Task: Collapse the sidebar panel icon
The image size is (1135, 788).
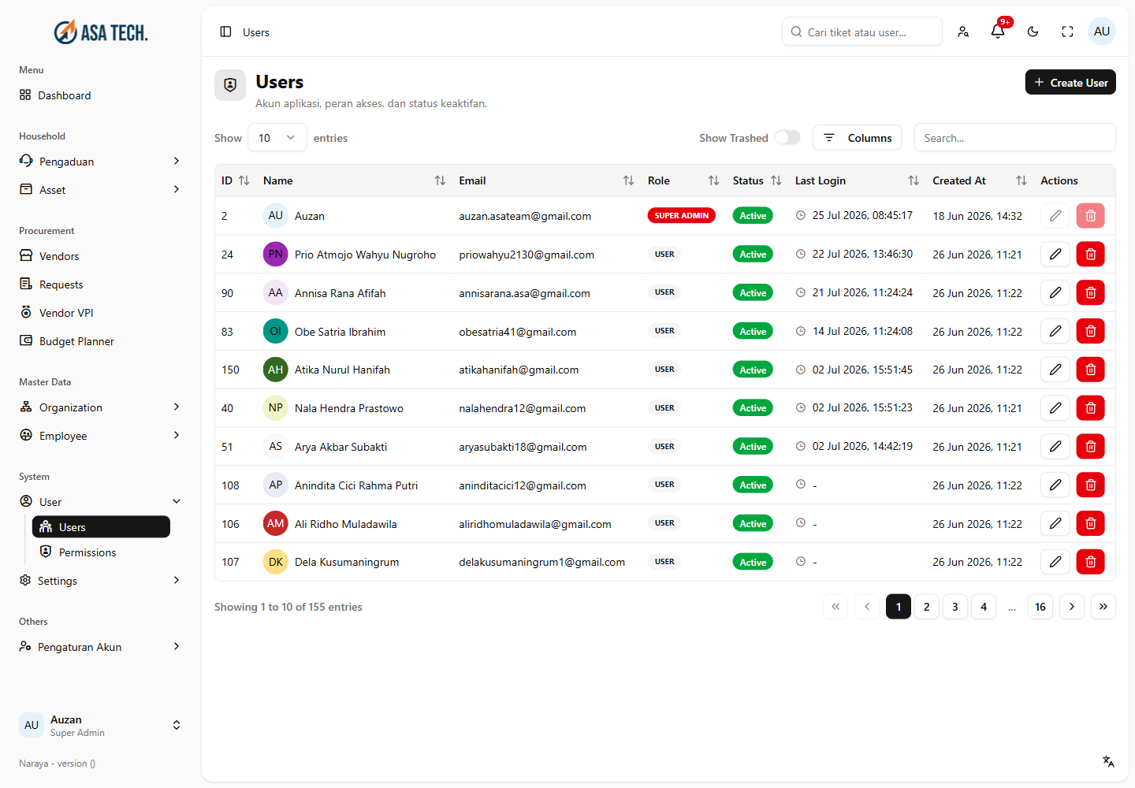Action: [225, 32]
